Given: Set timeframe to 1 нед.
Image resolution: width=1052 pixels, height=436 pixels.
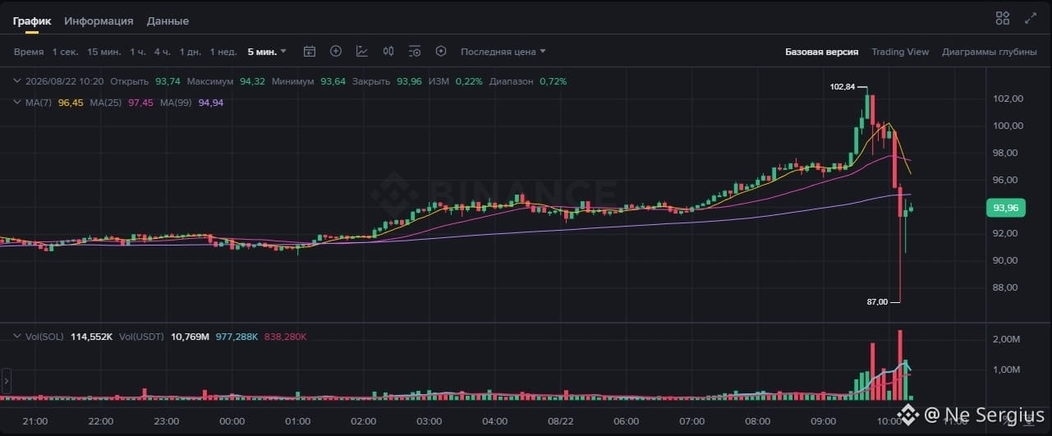Looking at the screenshot, I should [x=223, y=52].
